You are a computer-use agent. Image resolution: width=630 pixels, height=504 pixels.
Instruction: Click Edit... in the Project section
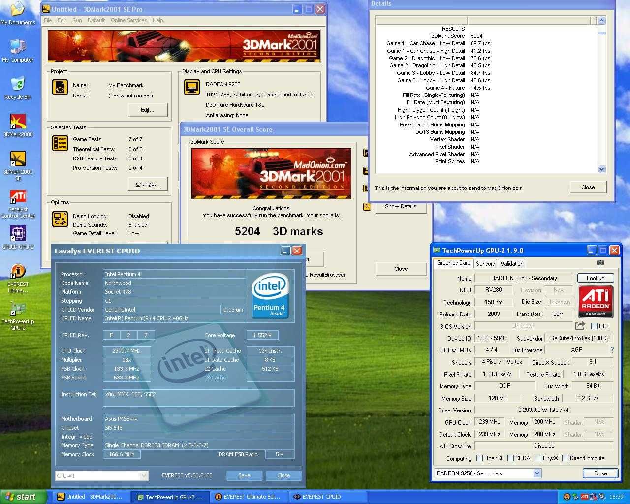tap(147, 110)
